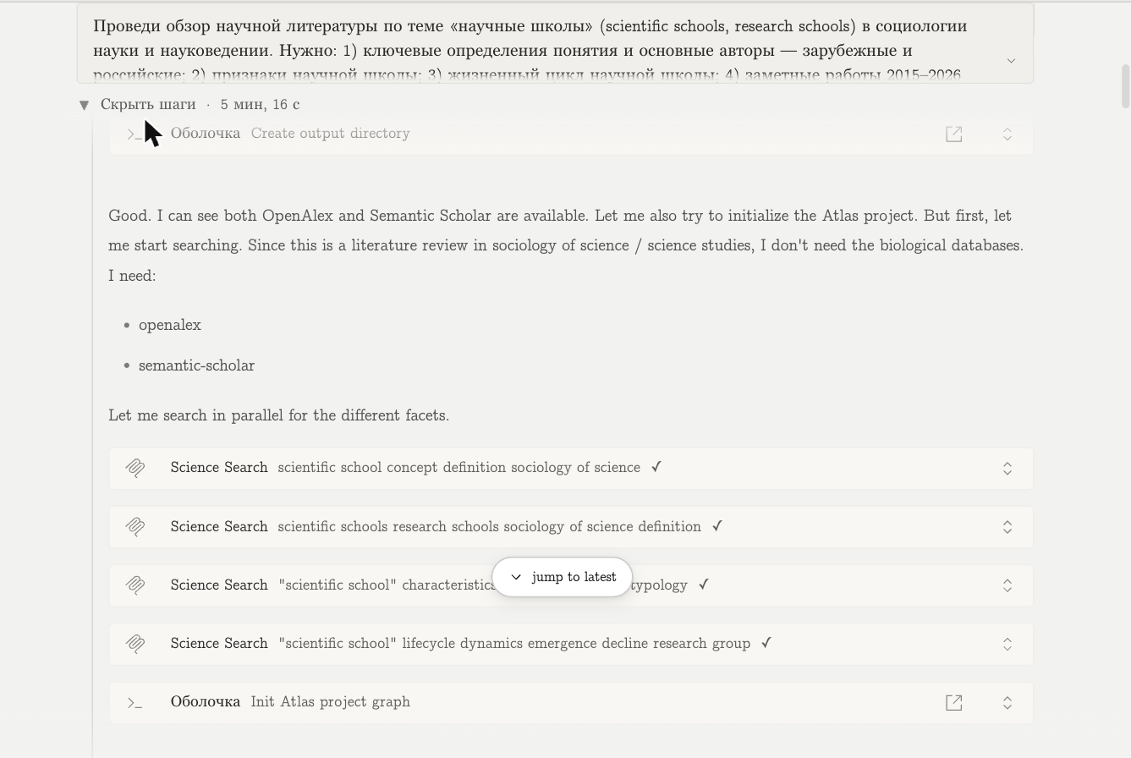Click the jump to latest button

pos(563,577)
